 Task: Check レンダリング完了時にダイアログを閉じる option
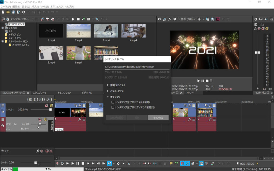(113, 107)
